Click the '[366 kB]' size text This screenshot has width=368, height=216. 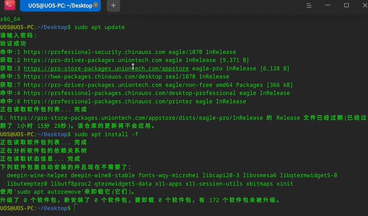click(x=280, y=85)
